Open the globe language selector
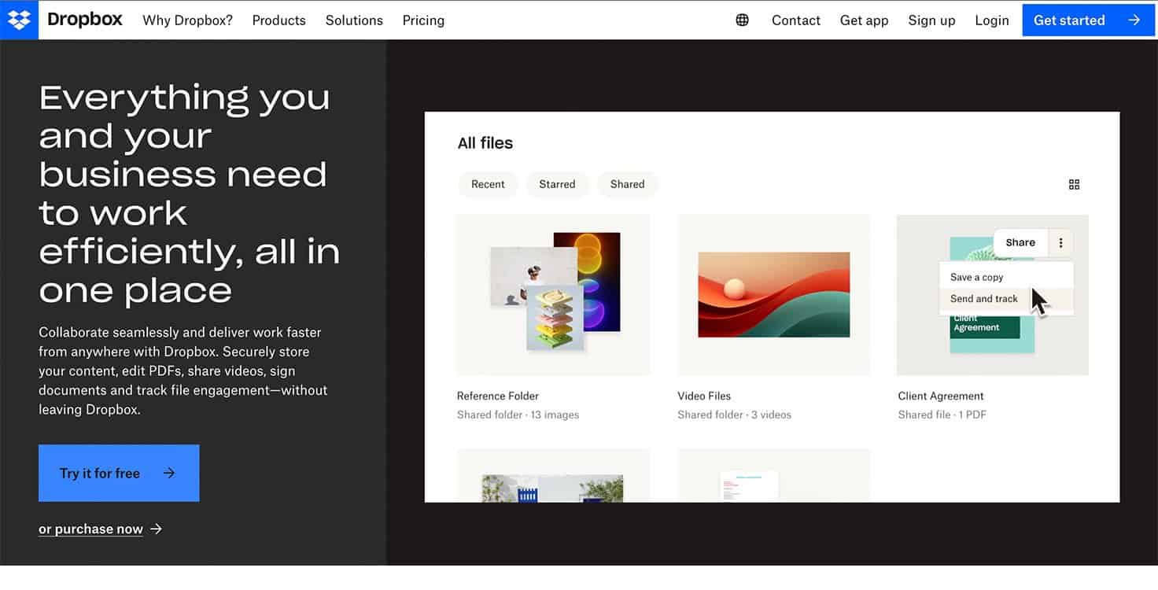The width and height of the screenshot is (1158, 590). pyautogui.click(x=742, y=20)
